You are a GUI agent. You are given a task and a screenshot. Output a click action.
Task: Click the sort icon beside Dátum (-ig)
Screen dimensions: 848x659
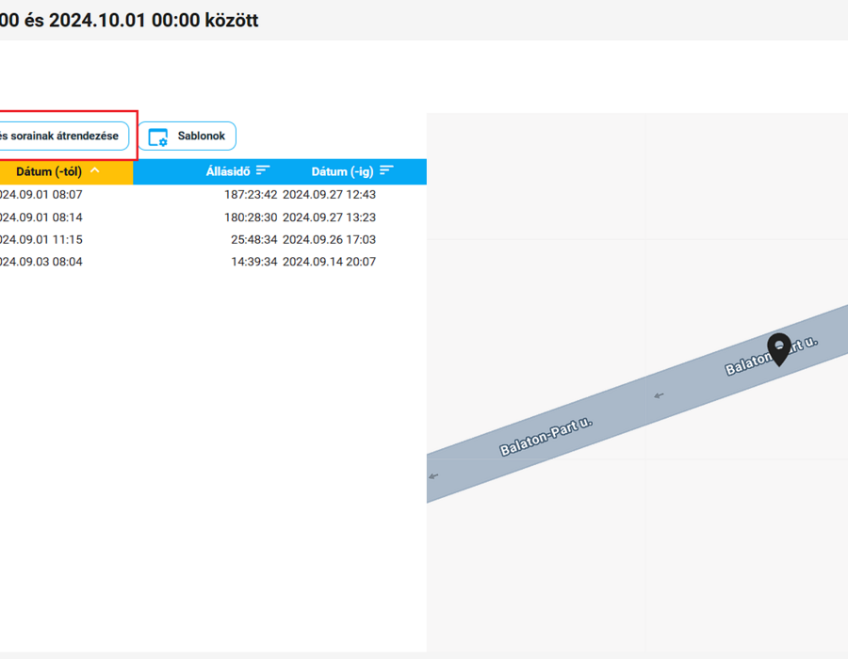(386, 170)
